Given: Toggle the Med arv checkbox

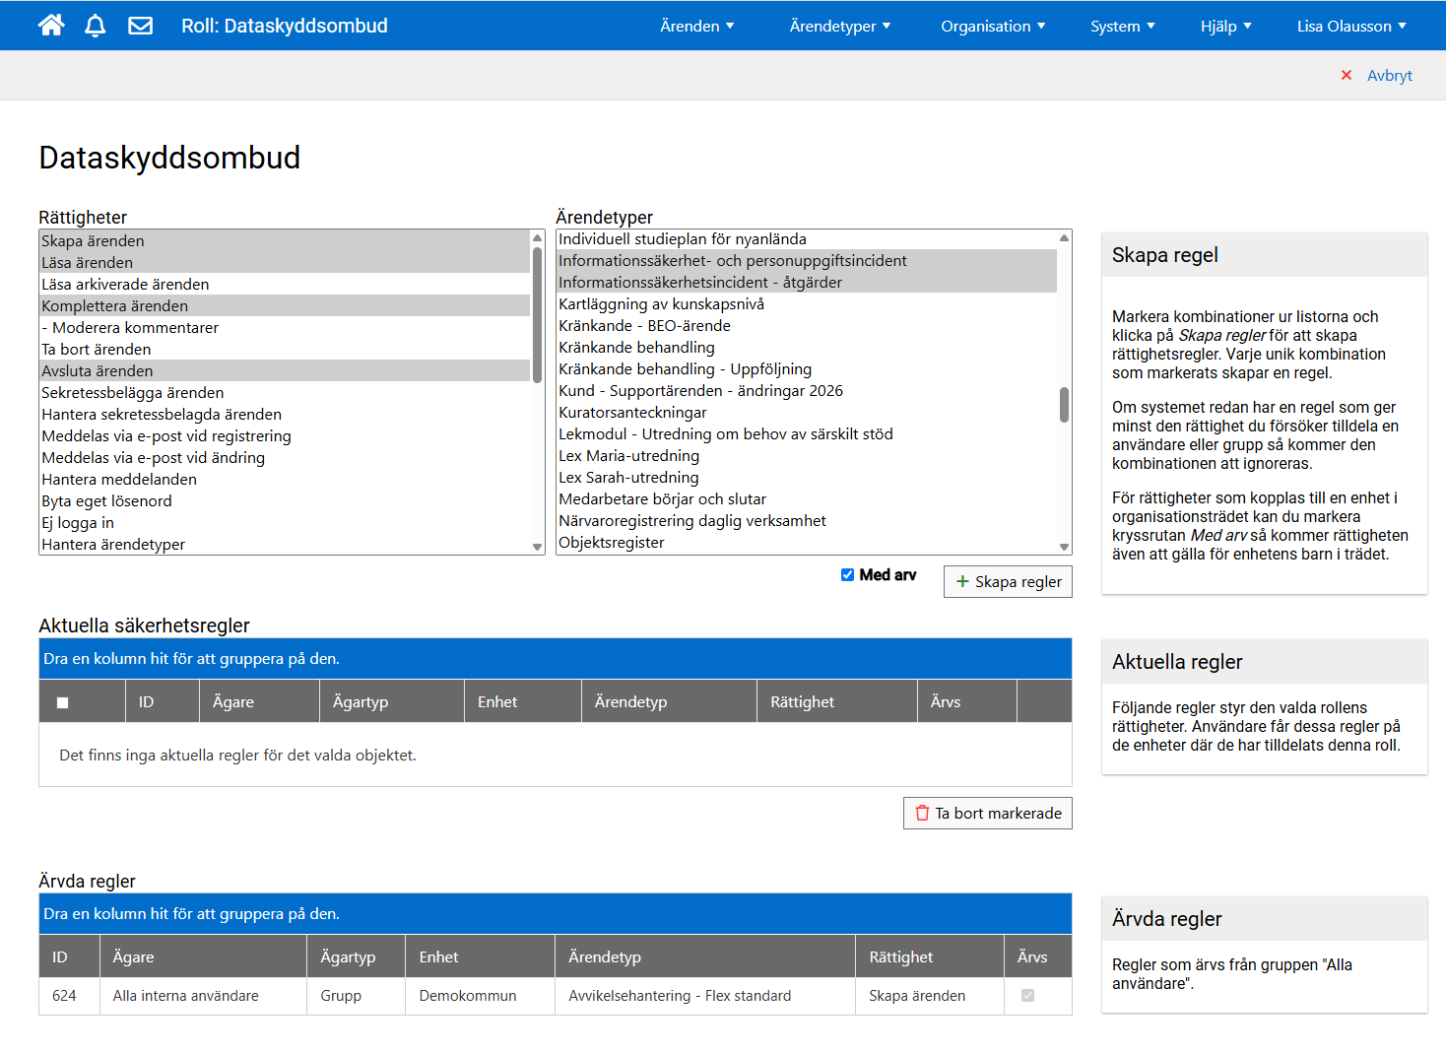Looking at the screenshot, I should (x=847, y=574).
